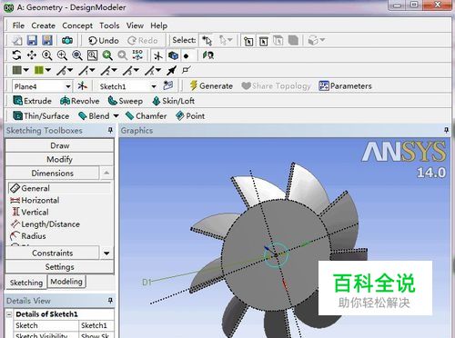Click the Dimensions toolbox header
Image resolution: width=455 pixels, height=338 pixels.
[x=53, y=173]
